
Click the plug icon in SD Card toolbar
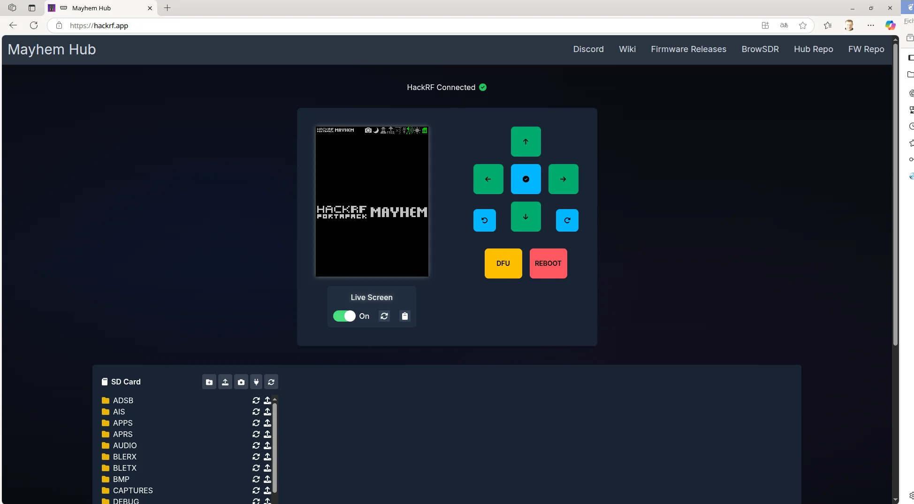tap(256, 382)
